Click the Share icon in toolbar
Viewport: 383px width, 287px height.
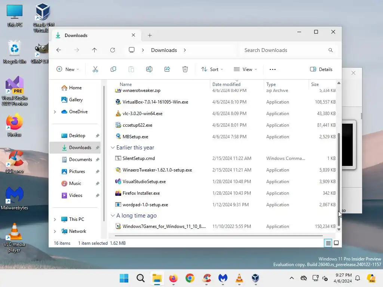click(167, 69)
